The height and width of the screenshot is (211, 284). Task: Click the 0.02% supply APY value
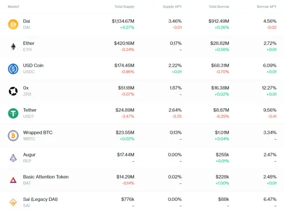coord(175,177)
